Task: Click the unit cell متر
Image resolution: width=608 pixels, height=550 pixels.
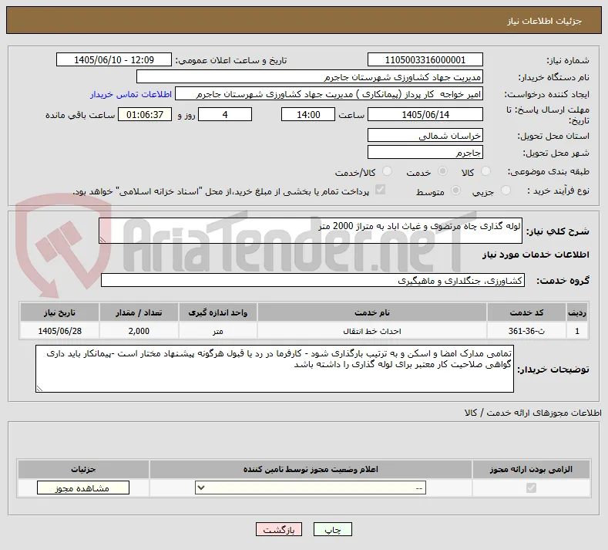Action: click(x=217, y=331)
